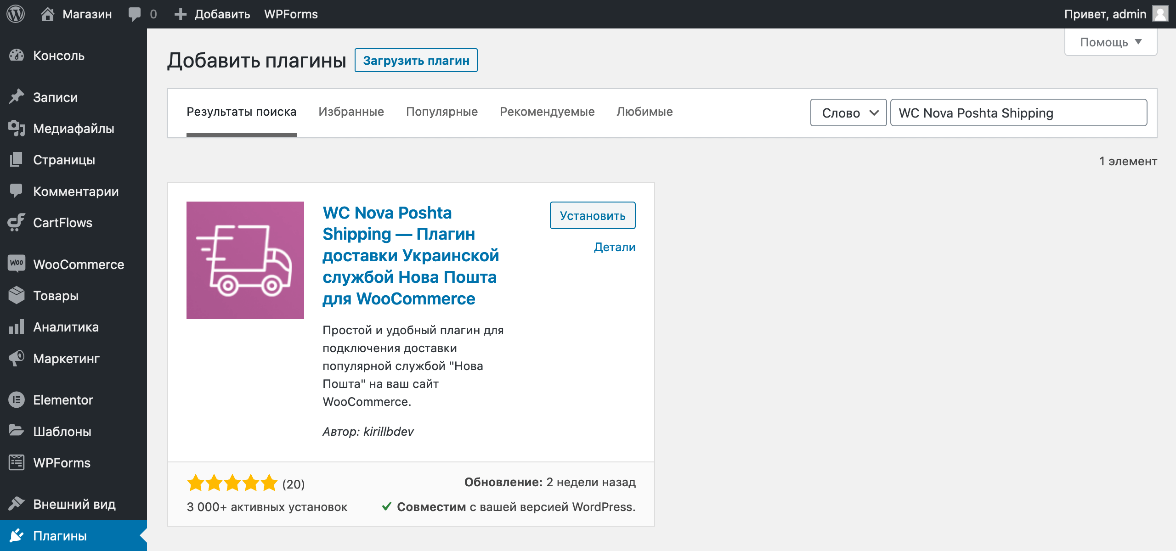This screenshot has height=551, width=1176.
Task: Open WPForms sidebar menu label
Action: pos(62,463)
